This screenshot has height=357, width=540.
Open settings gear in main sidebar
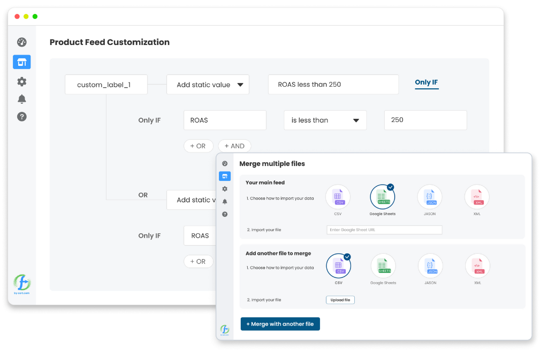[22, 81]
